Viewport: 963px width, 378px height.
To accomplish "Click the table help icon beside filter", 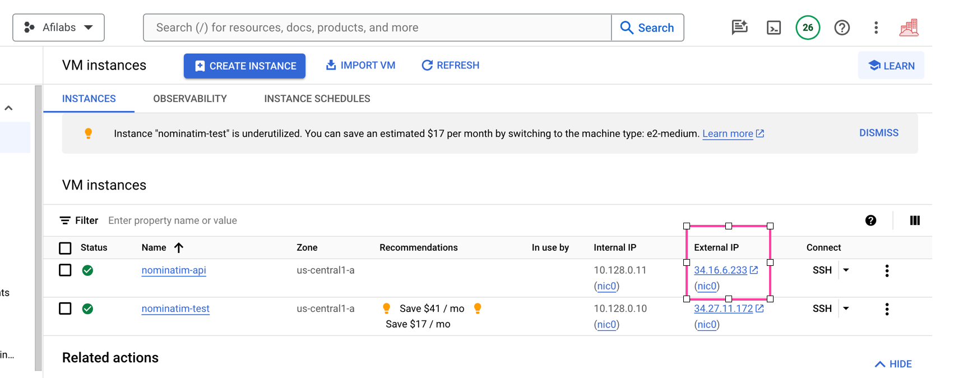I will click(x=871, y=220).
